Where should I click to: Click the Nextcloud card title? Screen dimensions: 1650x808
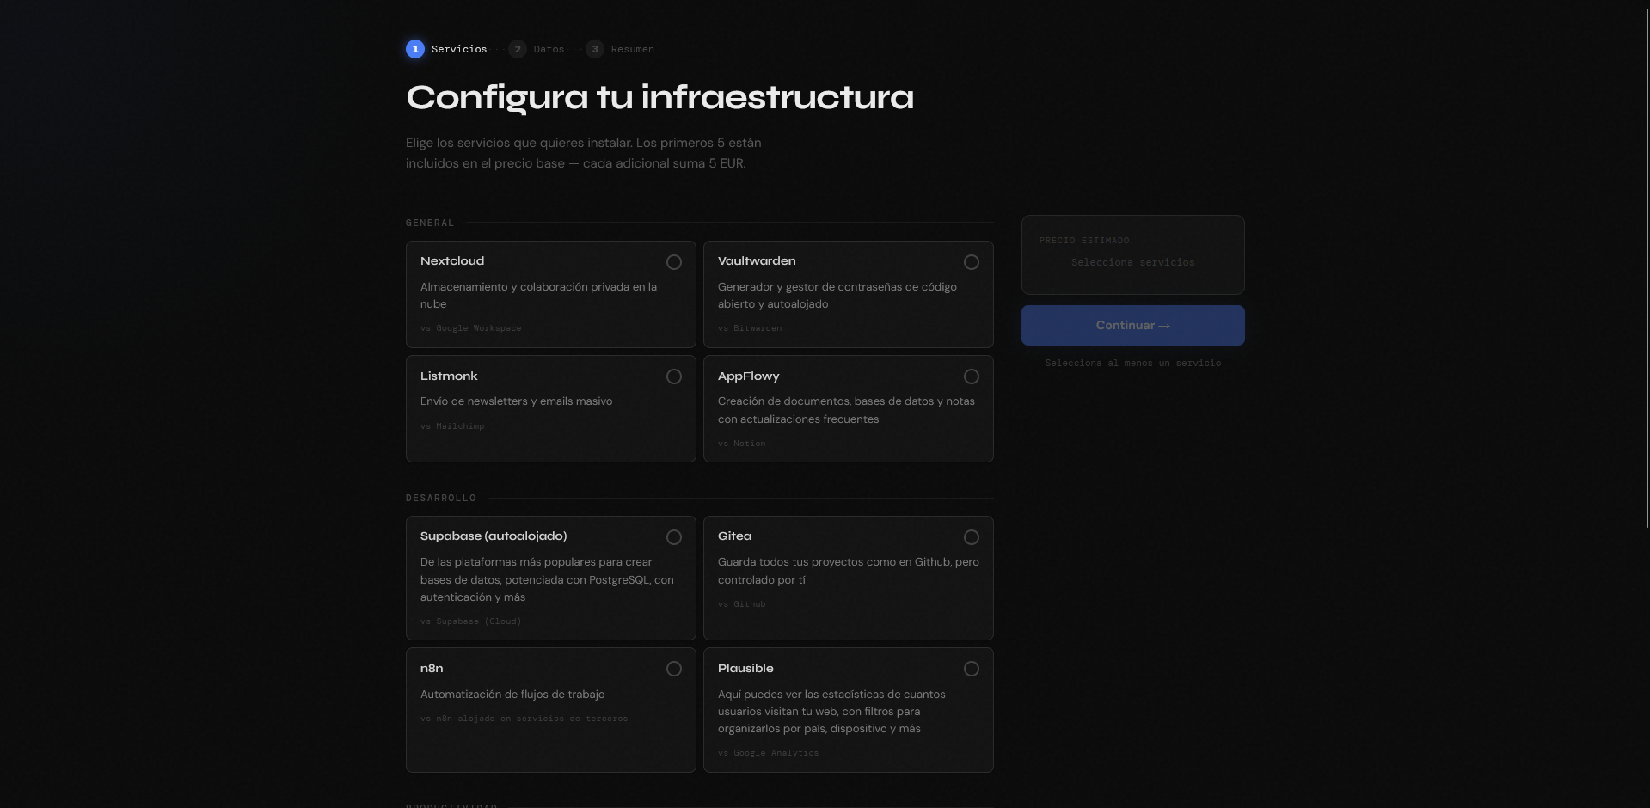452,261
